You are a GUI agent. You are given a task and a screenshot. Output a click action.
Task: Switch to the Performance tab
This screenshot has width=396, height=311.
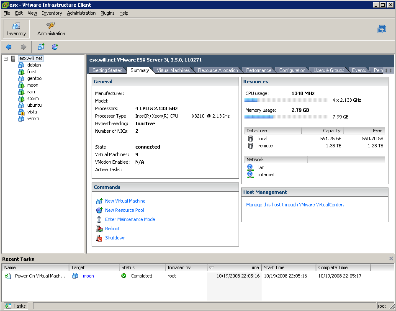pyautogui.click(x=259, y=70)
